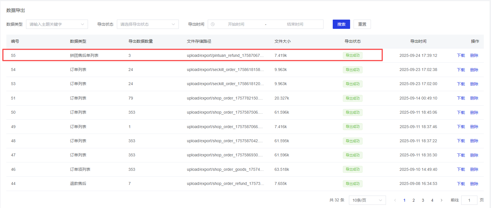Delete export record number 51
The width and height of the screenshot is (491, 208).
click(474, 98)
